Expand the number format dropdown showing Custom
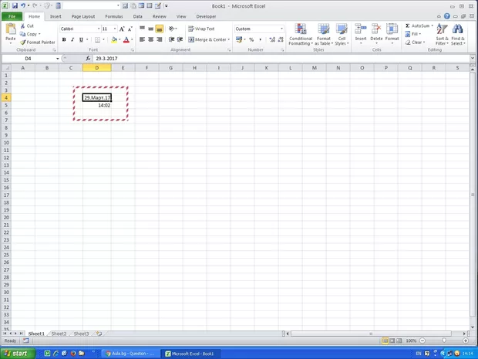The image size is (478, 359). [282, 29]
